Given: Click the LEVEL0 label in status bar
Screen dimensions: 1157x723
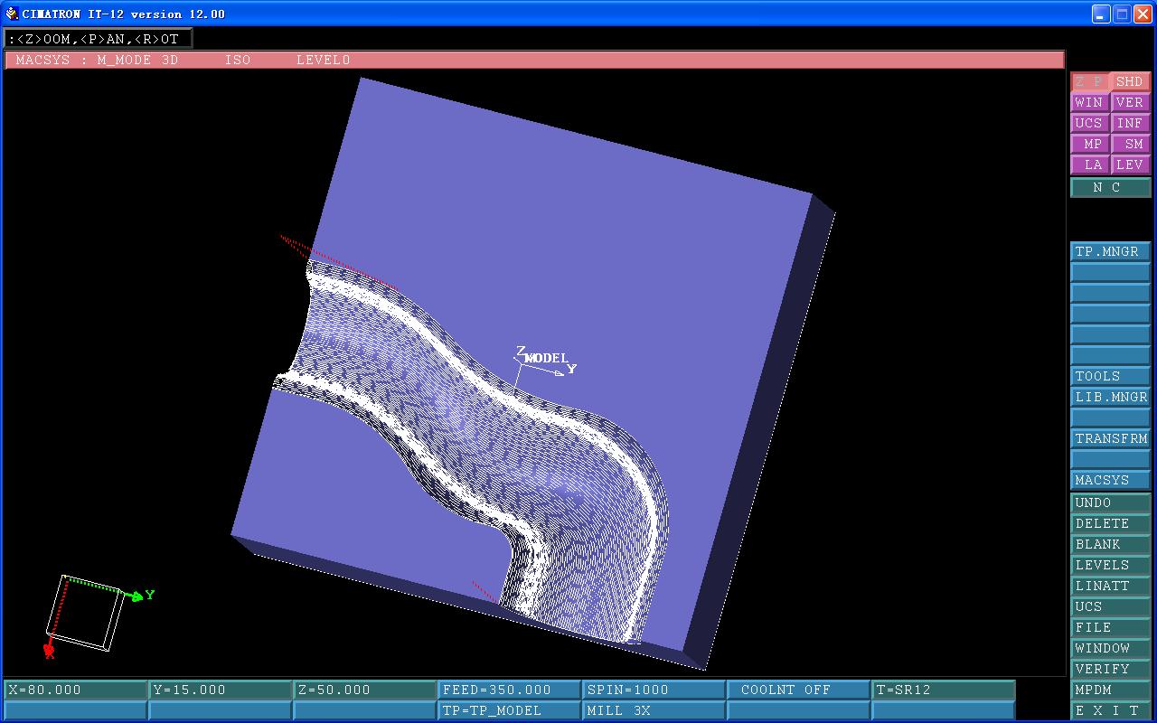Looking at the screenshot, I should coord(323,60).
